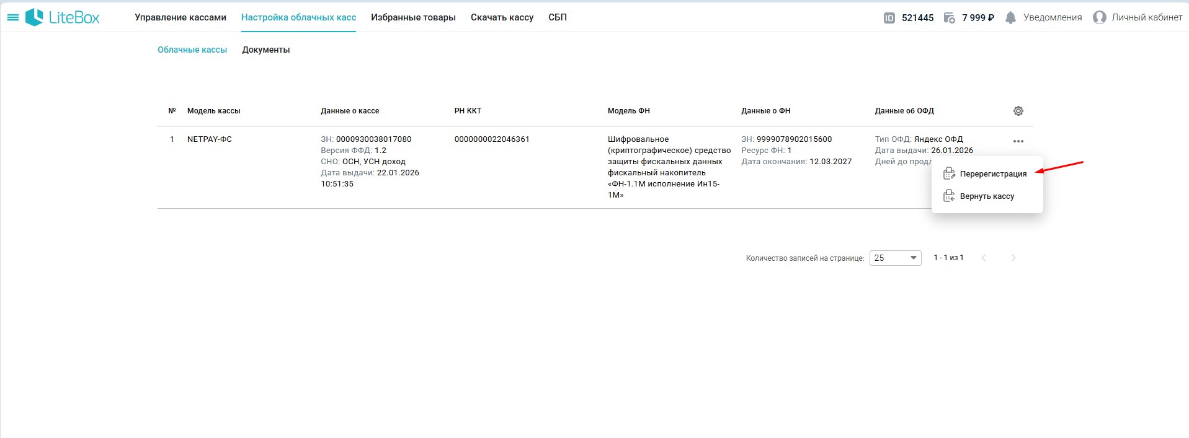Click the three-dots row actions icon
This screenshot has width=1189, height=438.
pyautogui.click(x=1018, y=141)
